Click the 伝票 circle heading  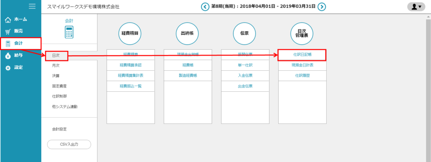pos(245,33)
